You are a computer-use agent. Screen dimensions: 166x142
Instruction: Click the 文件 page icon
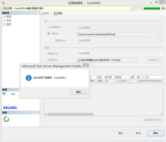point(4,21)
